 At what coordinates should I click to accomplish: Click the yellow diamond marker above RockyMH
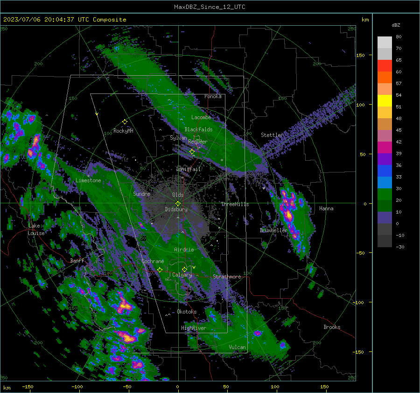(125, 122)
